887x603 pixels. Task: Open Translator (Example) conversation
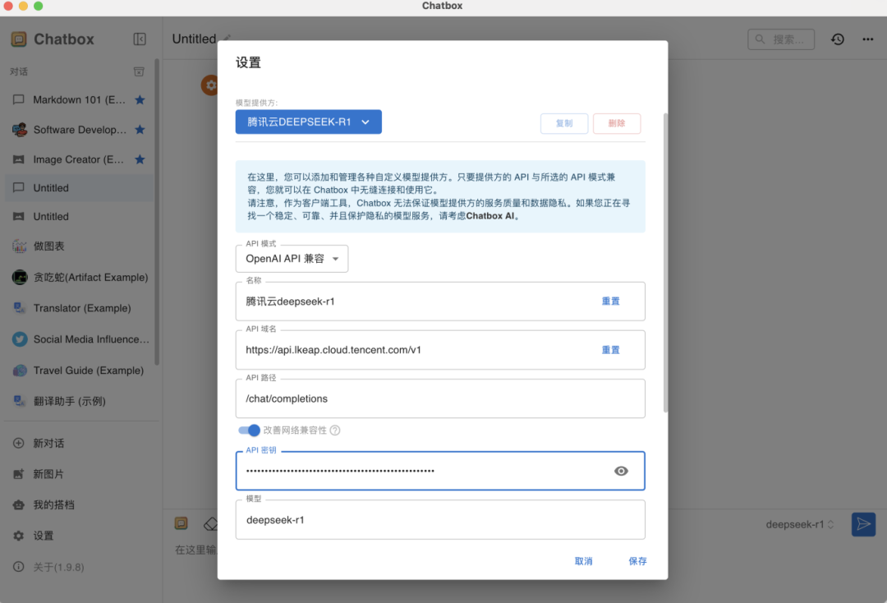coord(79,308)
